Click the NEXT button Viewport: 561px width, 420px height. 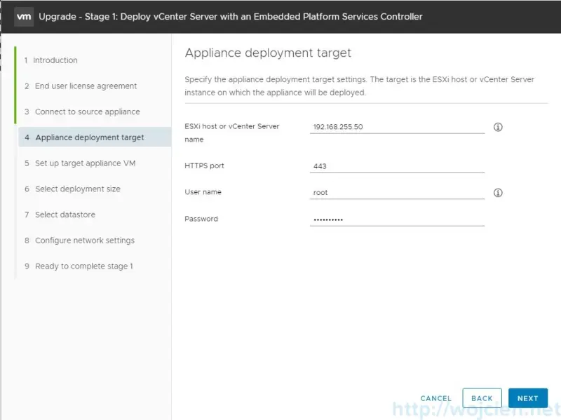[x=528, y=398]
